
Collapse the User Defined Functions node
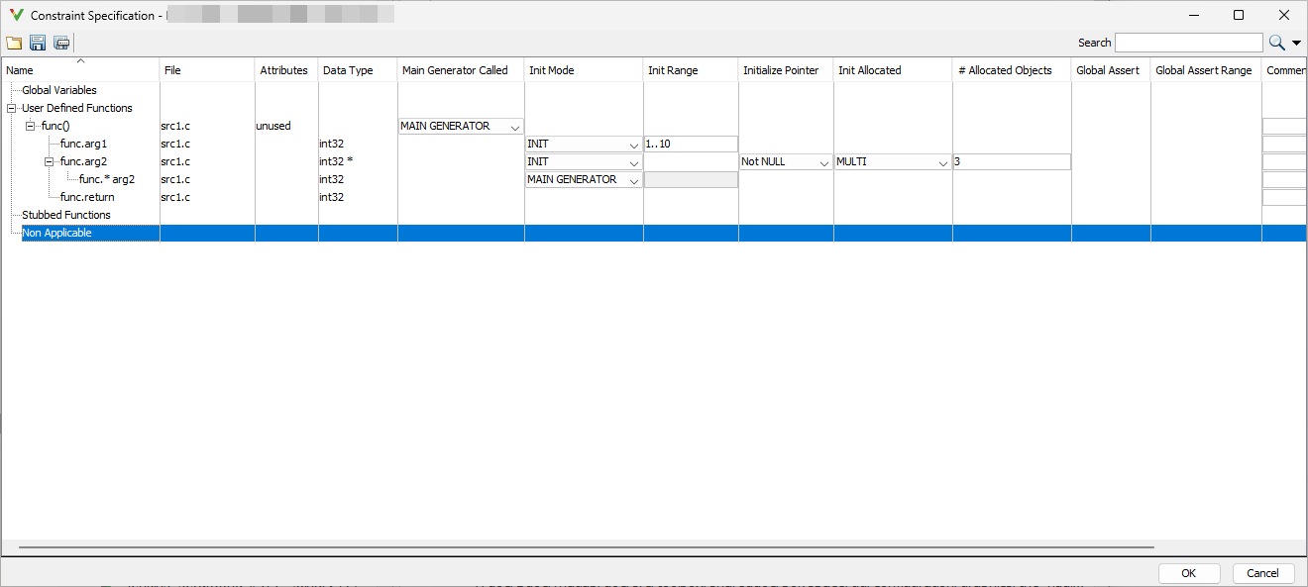click(11, 108)
